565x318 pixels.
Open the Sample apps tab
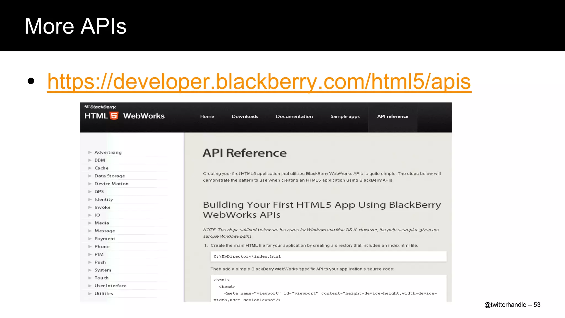pos(345,116)
